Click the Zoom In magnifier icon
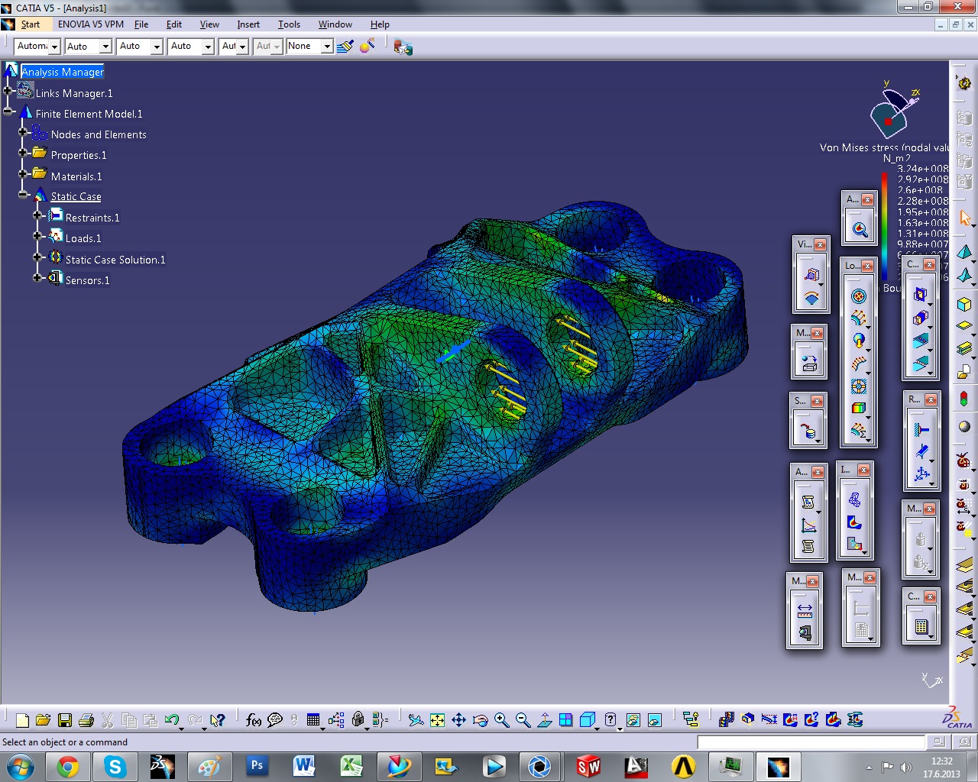This screenshot has width=978, height=782. pos(501,720)
